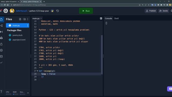Screen dimensions: 172x97
Task: Create a new folder icon
Action: pyautogui.click(x=24, y=19)
